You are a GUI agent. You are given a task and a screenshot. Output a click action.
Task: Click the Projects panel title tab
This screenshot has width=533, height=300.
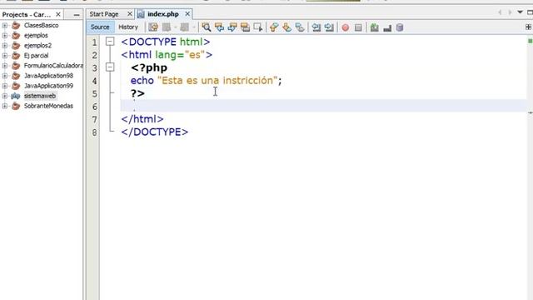(x=27, y=15)
